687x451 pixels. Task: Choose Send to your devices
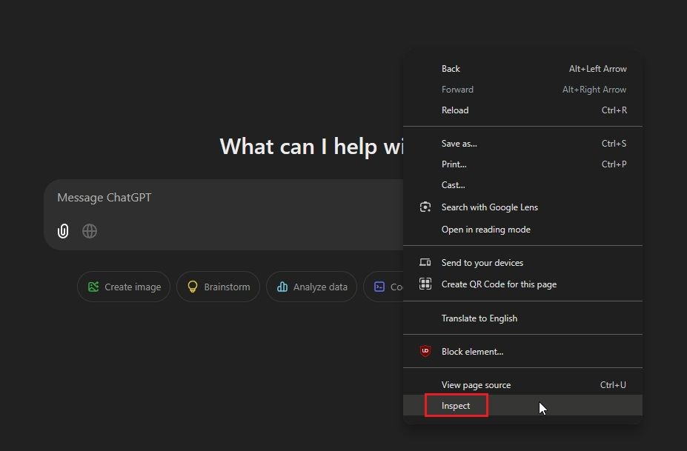click(522, 262)
